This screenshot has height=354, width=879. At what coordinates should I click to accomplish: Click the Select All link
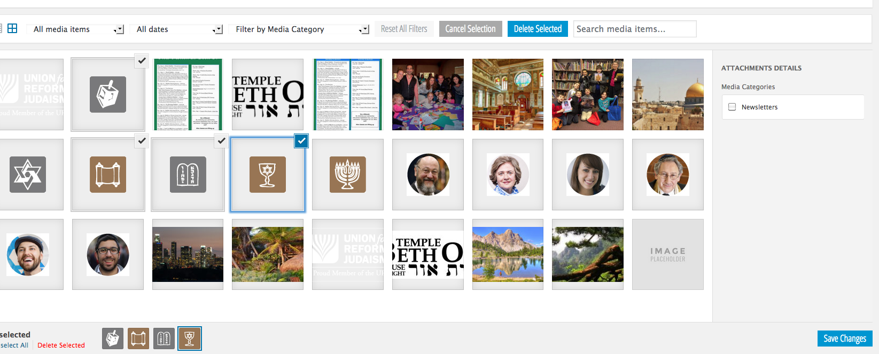pyautogui.click(x=14, y=345)
